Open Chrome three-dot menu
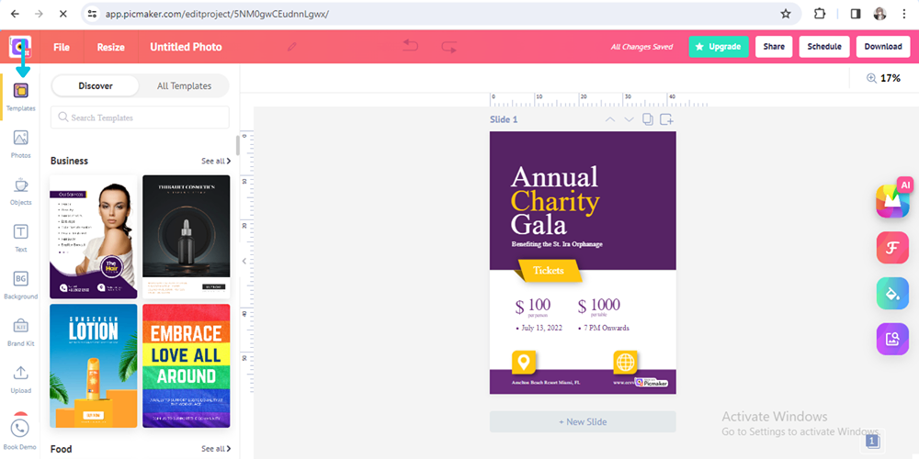The image size is (919, 459). point(904,14)
